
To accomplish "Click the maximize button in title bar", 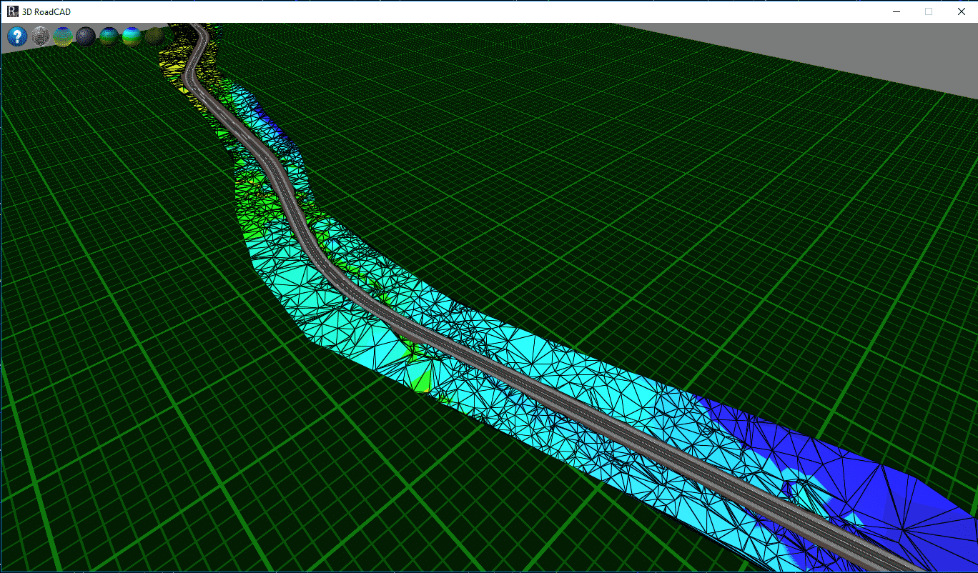I will (929, 11).
